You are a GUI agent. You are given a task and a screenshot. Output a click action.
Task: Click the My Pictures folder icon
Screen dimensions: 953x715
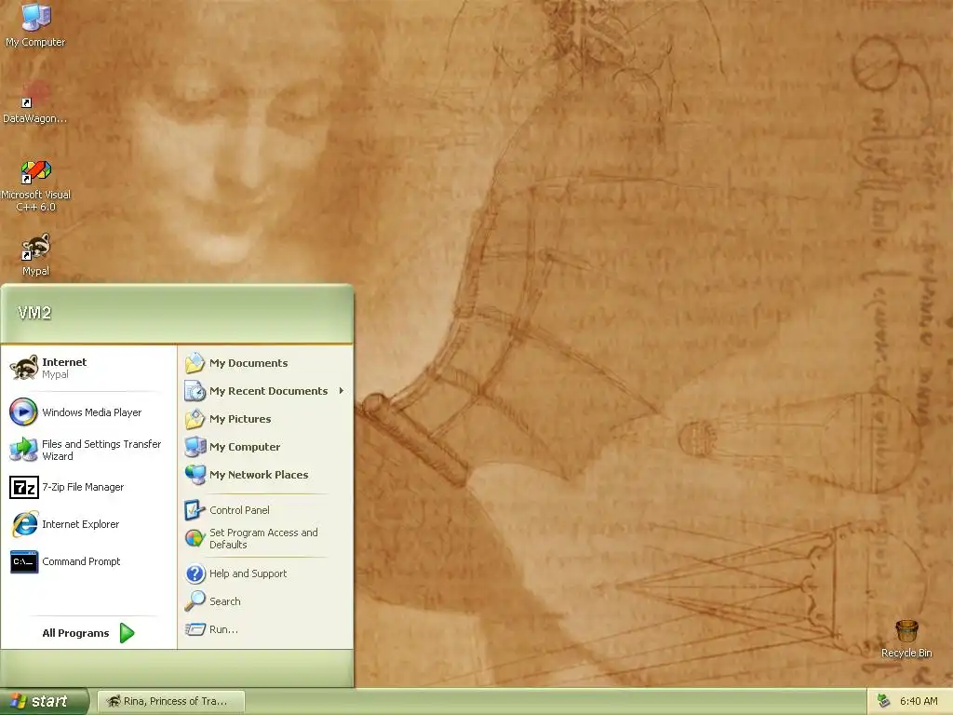click(x=195, y=419)
